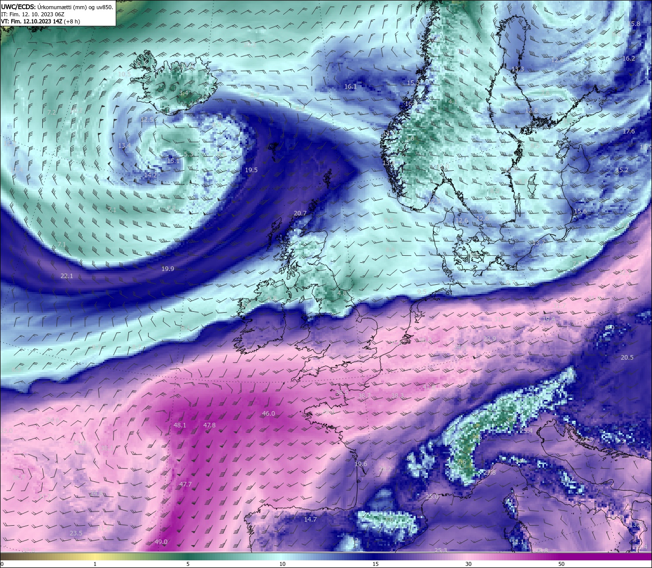Click the '10' tick on the colour scale

coord(282,564)
